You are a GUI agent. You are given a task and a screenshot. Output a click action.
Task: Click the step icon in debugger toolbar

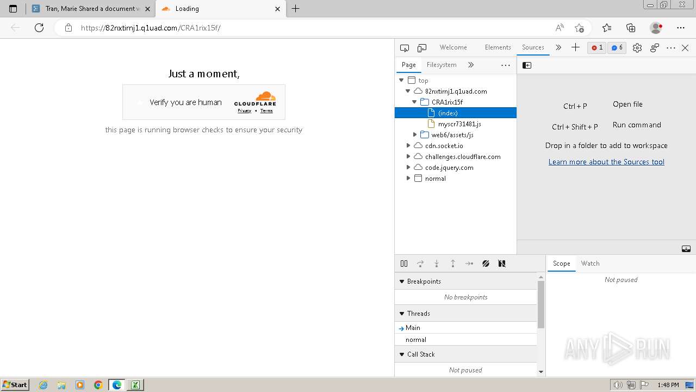click(469, 264)
